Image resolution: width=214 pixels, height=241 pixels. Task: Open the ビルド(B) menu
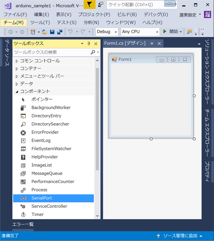coord(127,15)
